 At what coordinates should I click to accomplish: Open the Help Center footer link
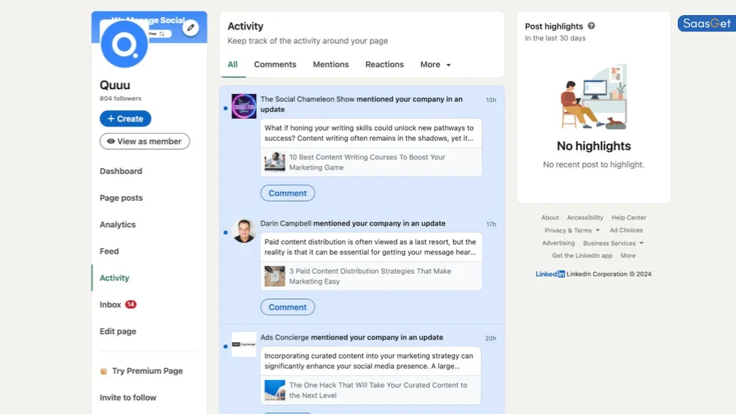tap(628, 218)
